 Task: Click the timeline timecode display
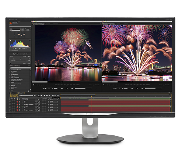[14, 95]
